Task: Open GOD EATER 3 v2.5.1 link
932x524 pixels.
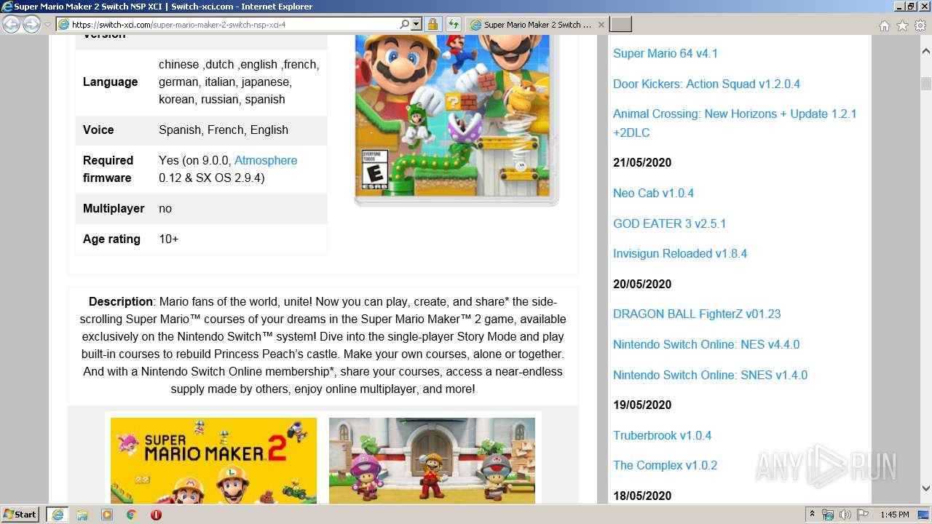Action: [669, 223]
